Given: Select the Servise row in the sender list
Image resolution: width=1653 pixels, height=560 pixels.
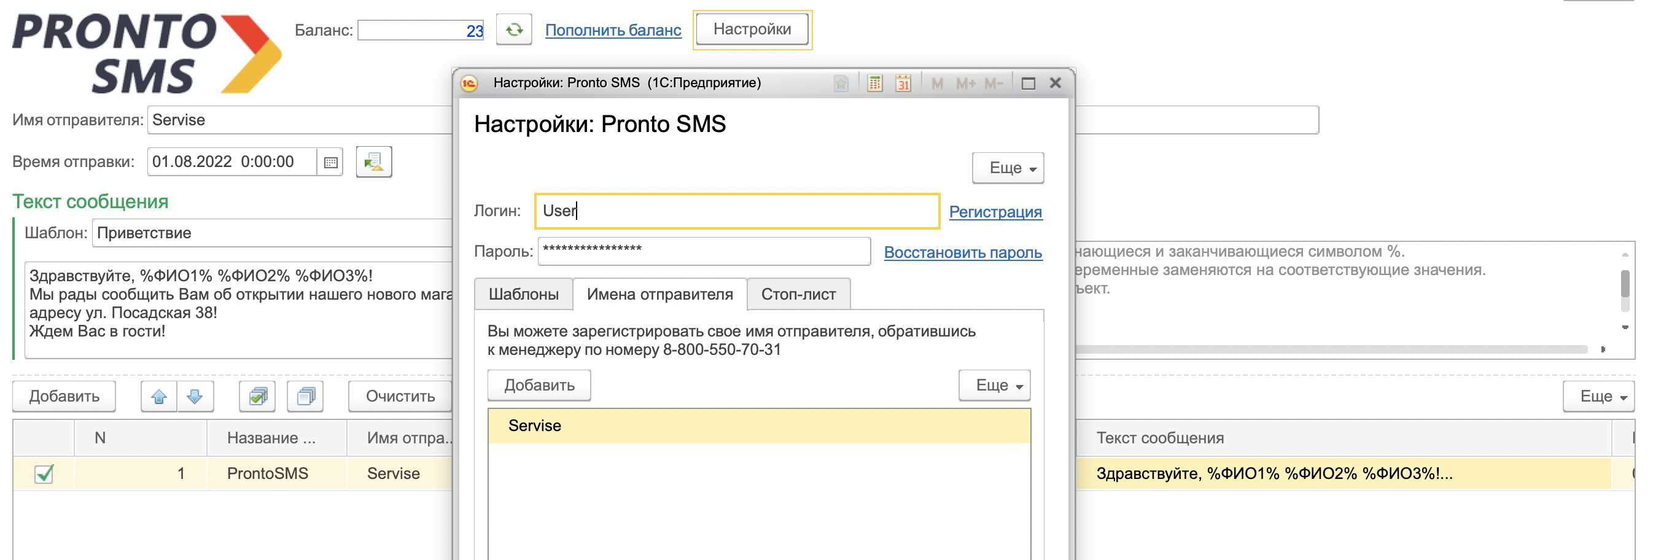Looking at the screenshot, I should (x=759, y=426).
